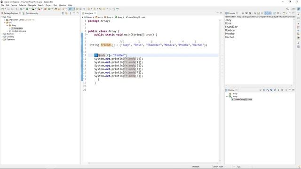301x169 pixels.
Task: Click the green Run button in toolbar
Action: 27,9
